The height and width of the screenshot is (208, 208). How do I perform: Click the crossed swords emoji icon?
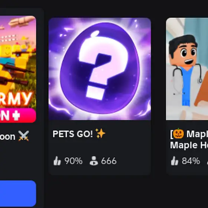(24, 136)
